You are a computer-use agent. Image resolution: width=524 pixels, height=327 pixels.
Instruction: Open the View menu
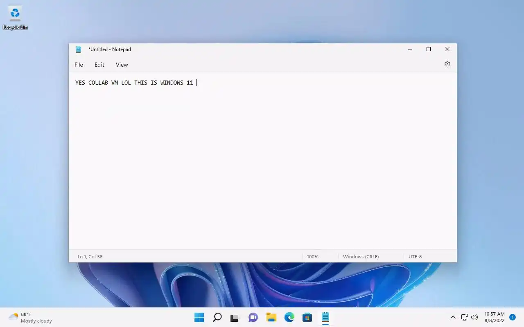pos(122,65)
